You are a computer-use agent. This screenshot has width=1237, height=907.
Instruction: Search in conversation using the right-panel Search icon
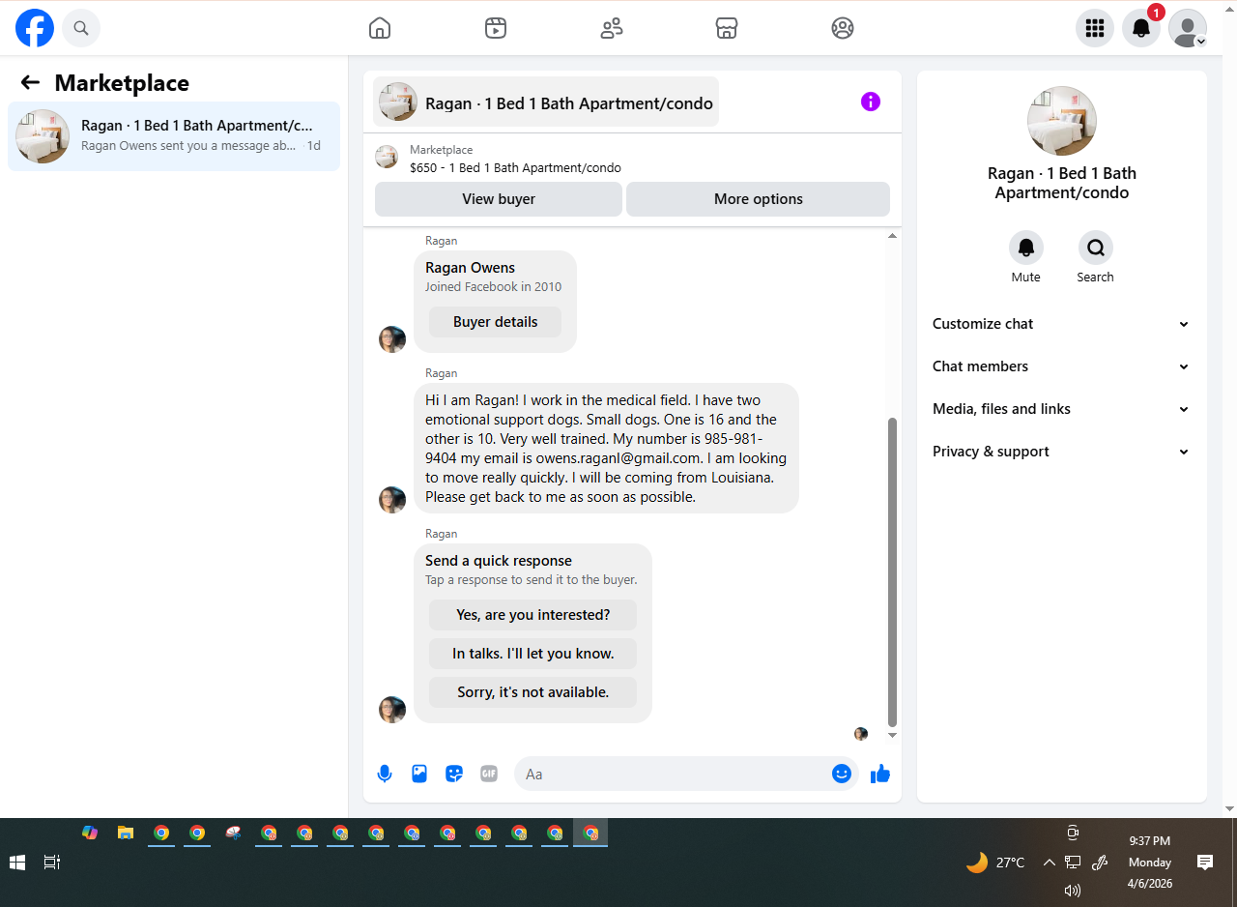coord(1096,248)
